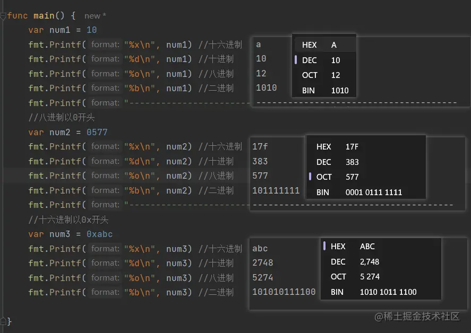
Task: Select DEC row showing 10
Action: 323,60
